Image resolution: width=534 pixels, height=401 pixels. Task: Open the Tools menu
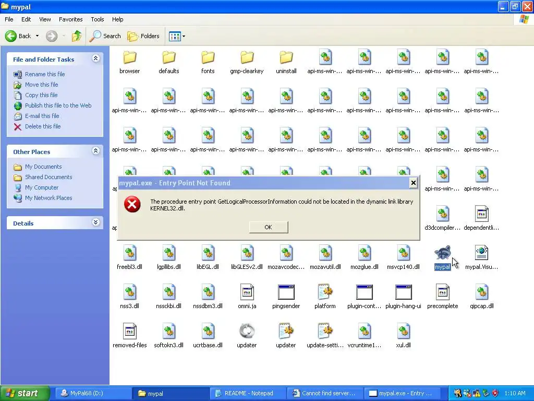(98, 19)
